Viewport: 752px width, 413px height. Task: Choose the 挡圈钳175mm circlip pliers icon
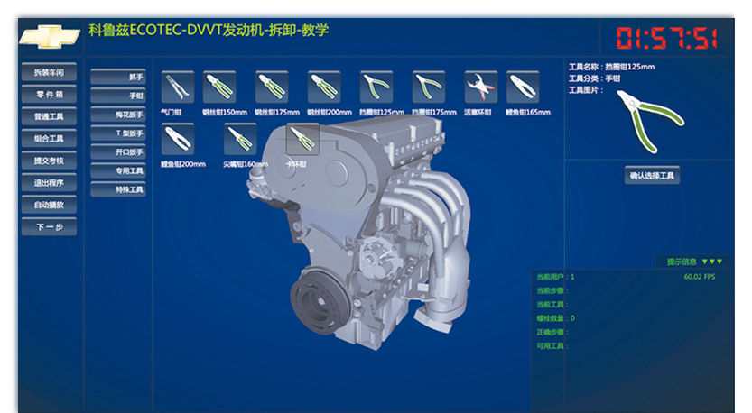(x=429, y=87)
